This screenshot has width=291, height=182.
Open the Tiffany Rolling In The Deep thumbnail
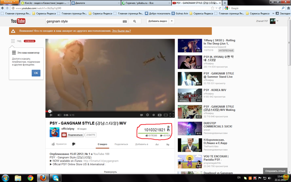pyautogui.click(x=190, y=45)
